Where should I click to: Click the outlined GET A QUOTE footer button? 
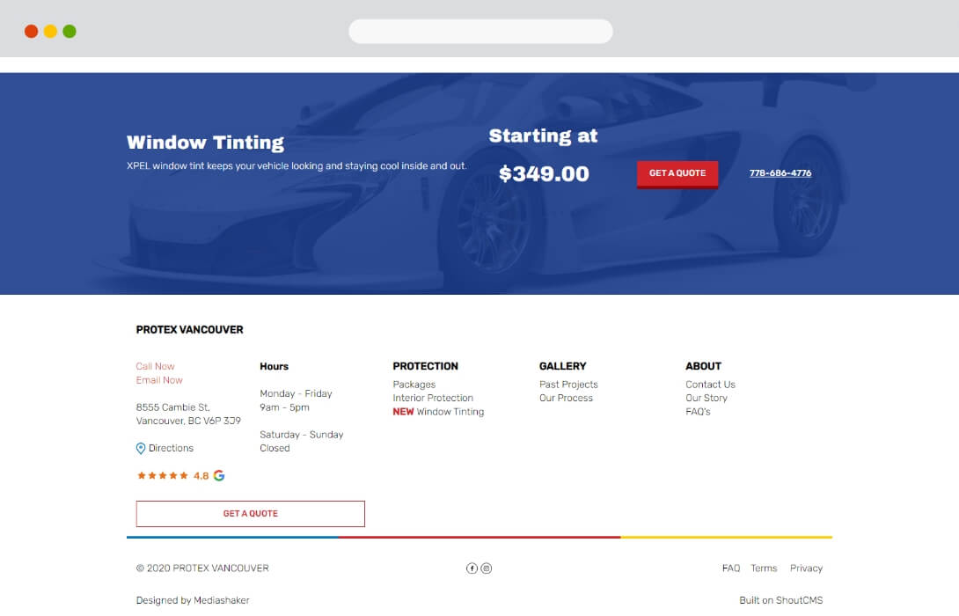(x=250, y=514)
